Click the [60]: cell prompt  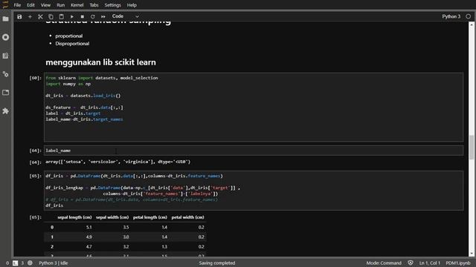point(35,78)
